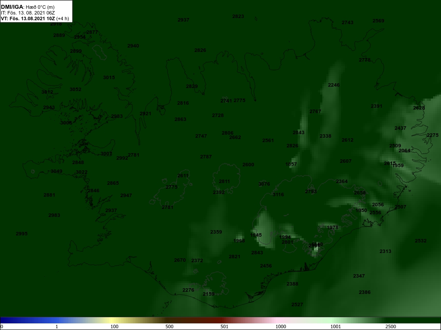The width and height of the screenshot is (441, 330).
Task: Click the map value 2276
Action: coord(188,290)
